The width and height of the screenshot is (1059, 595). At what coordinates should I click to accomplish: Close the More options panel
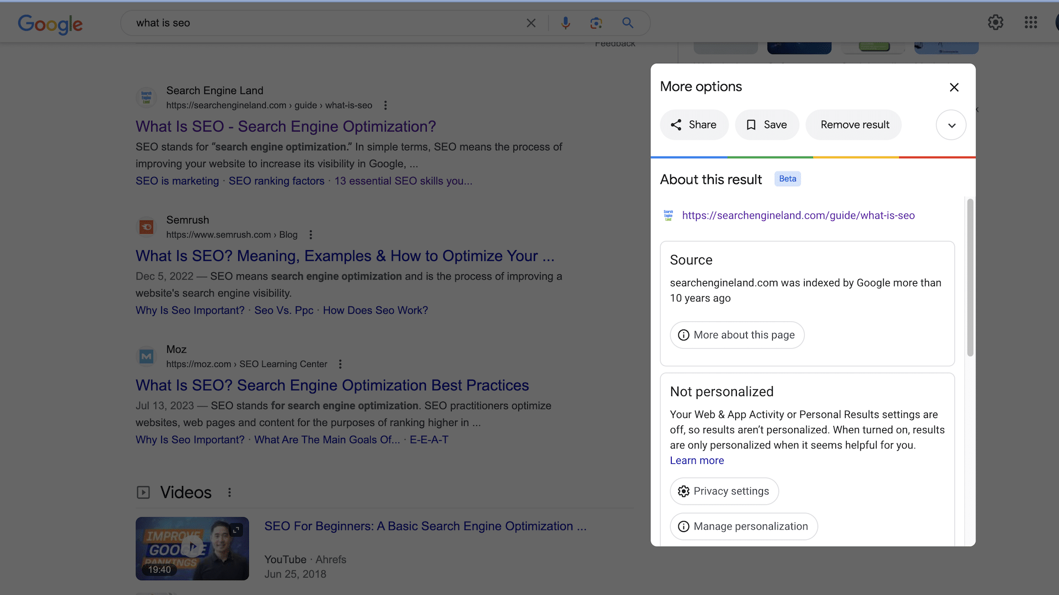(x=954, y=87)
